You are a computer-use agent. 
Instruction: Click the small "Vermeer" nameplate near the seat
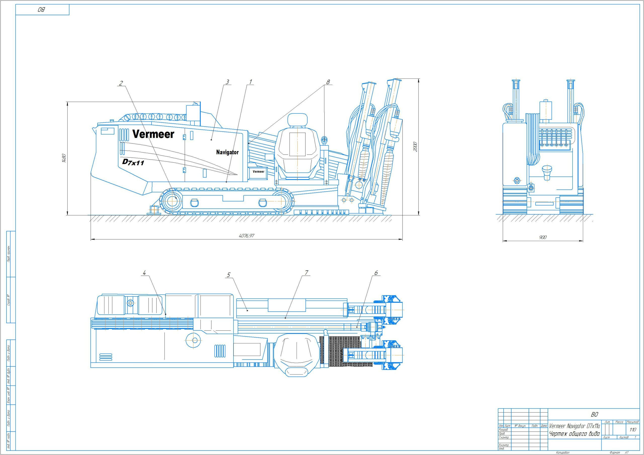258,172
